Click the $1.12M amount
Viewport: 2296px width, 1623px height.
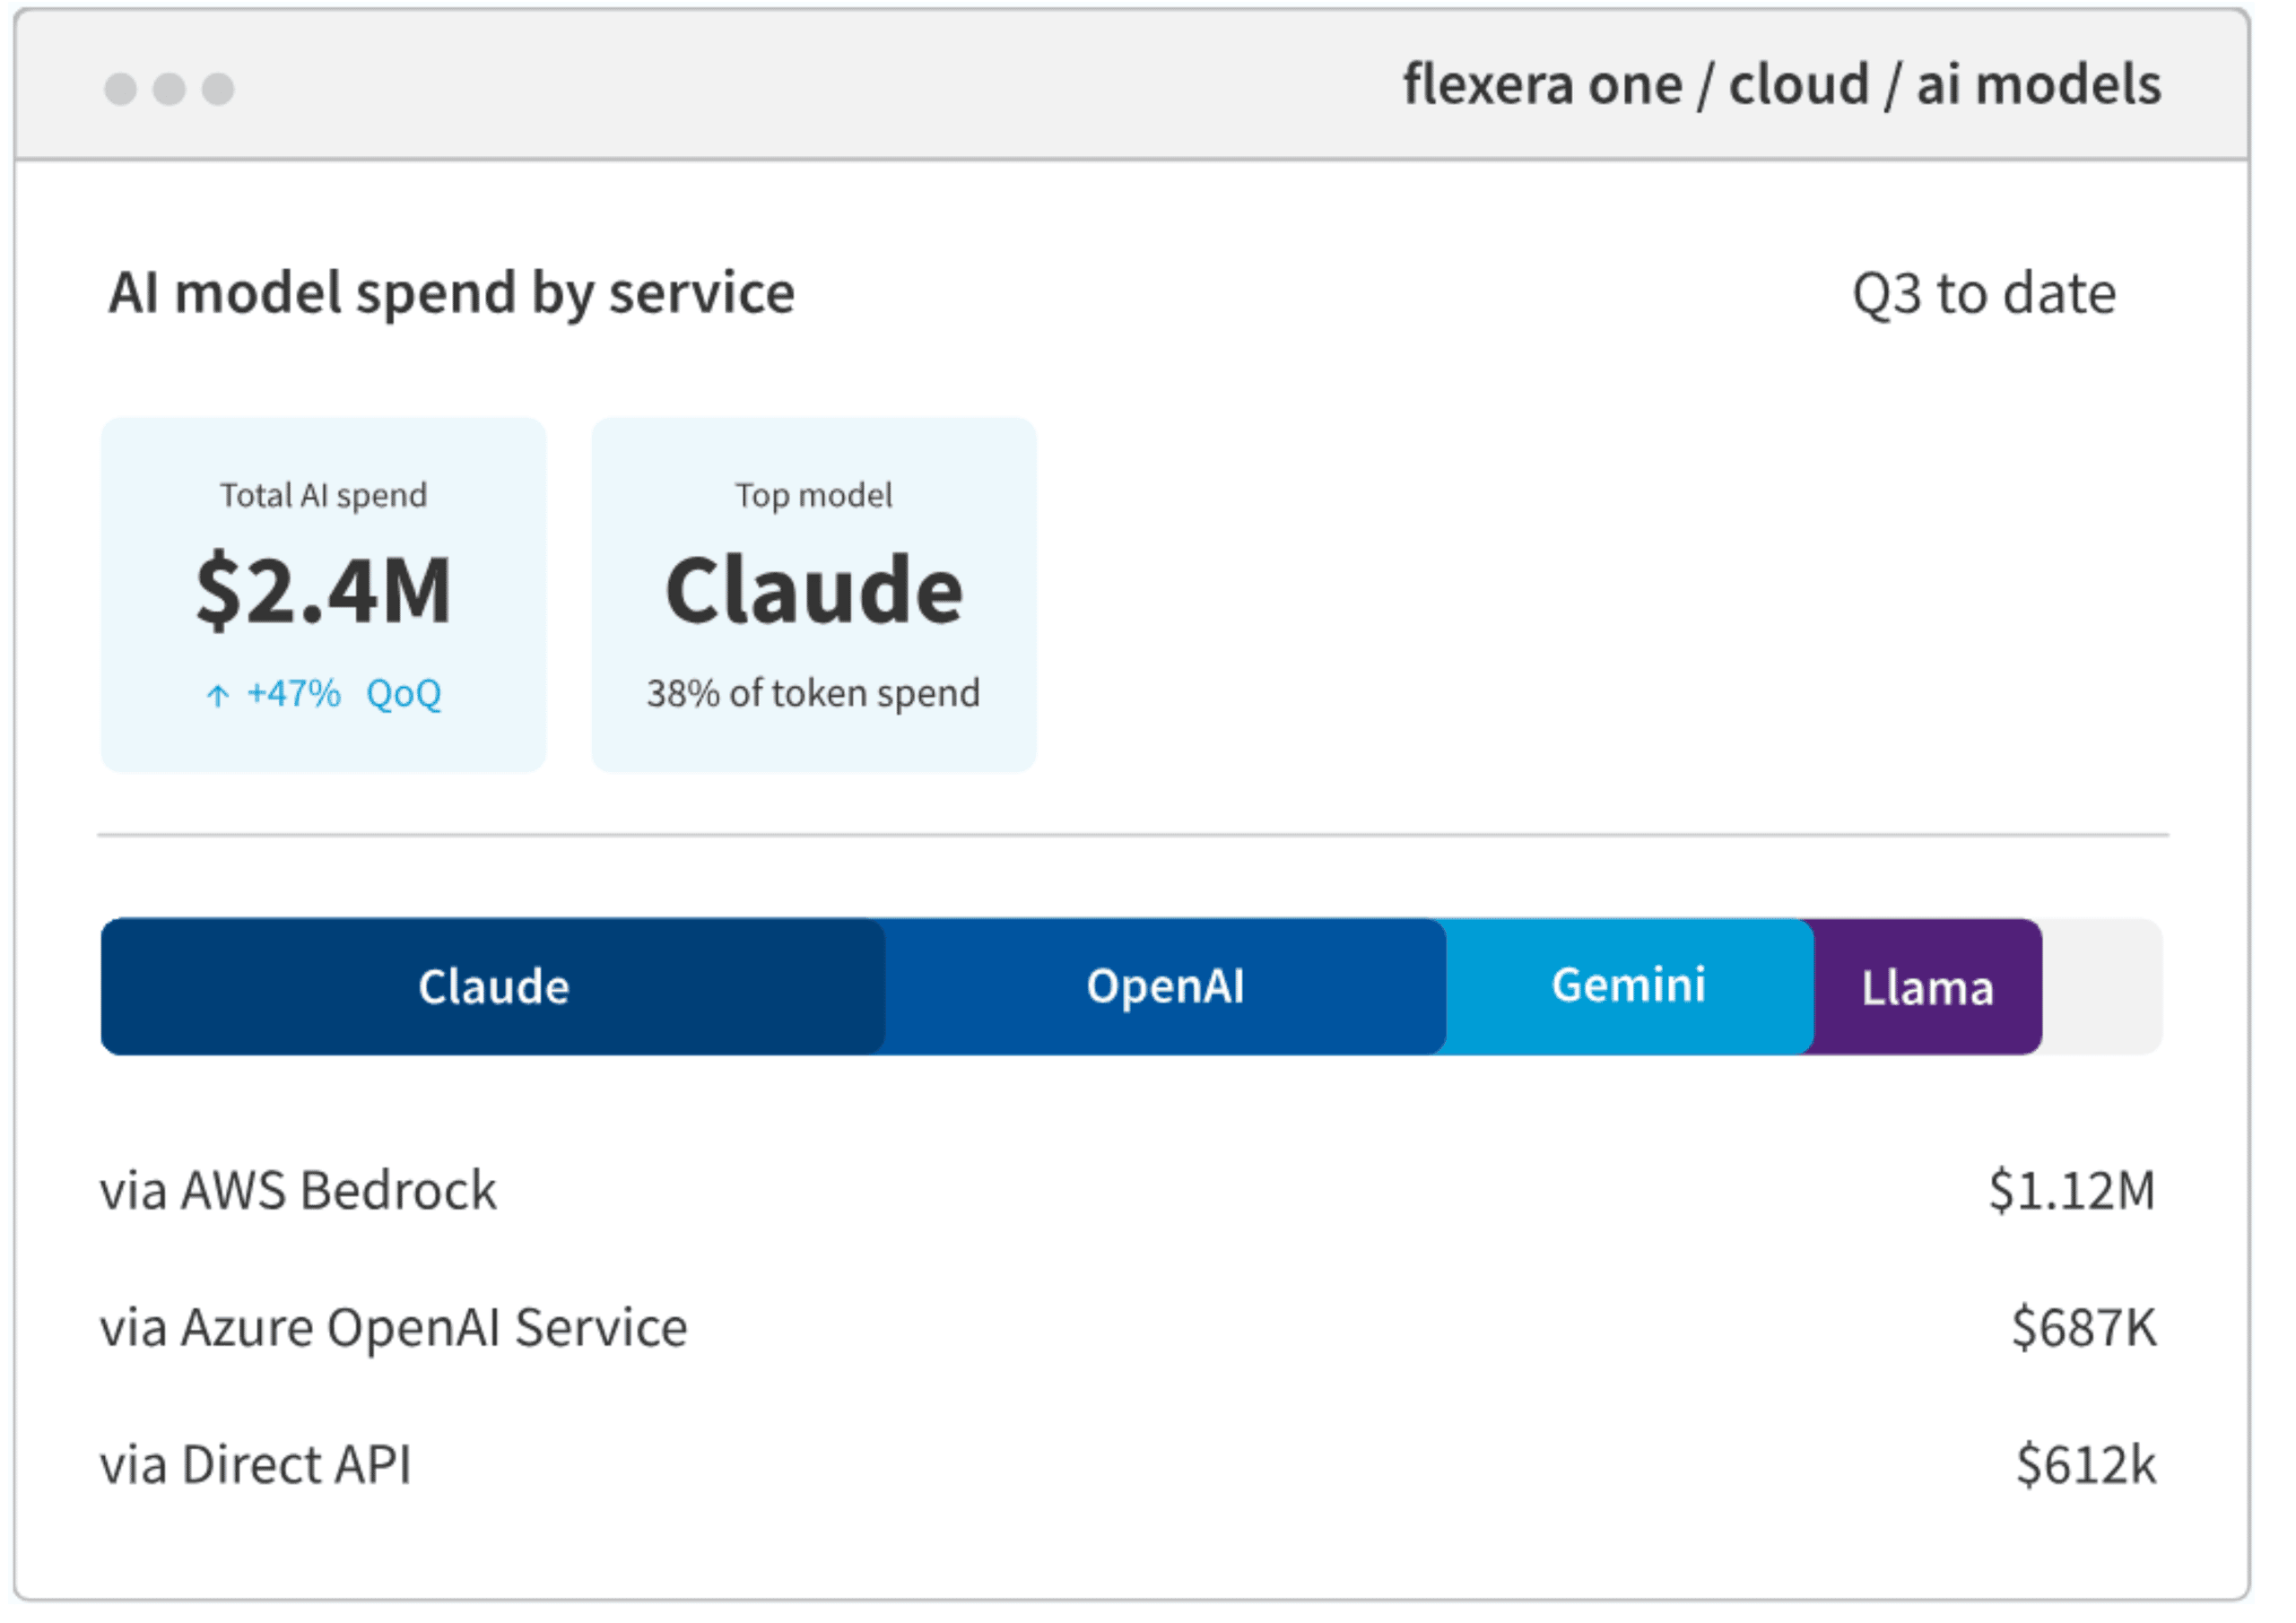tap(2072, 1191)
